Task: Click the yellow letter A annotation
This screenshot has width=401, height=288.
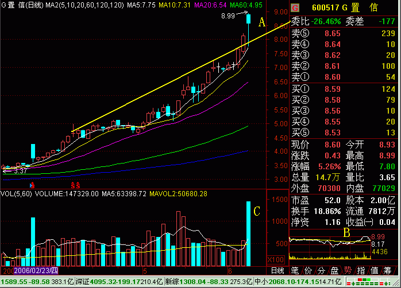Action: click(262, 23)
